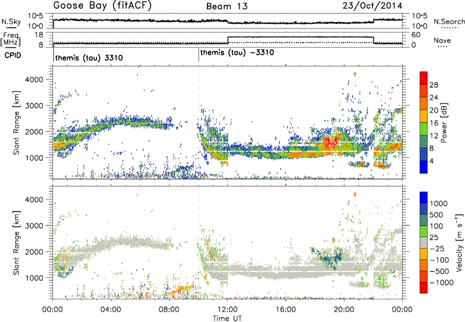Click the date '23/Oct/2014' in the header
This screenshot has height=322, width=465.
tap(373, 6)
